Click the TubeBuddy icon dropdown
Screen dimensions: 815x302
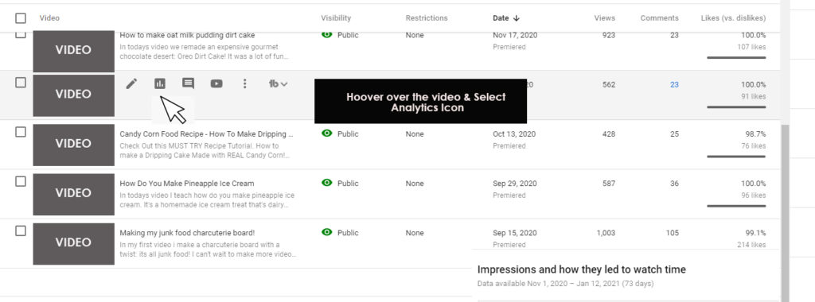278,83
